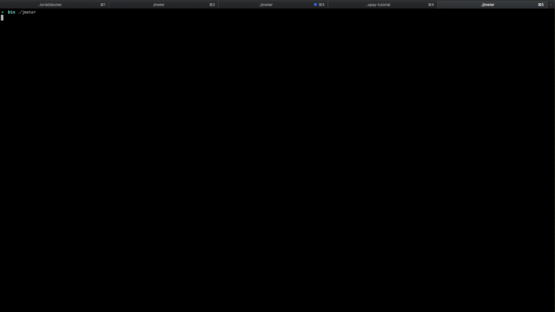Screen dimensions: 555x312
Task: Click the ⌘5 shortcut indicator
Action: [x=541, y=5]
